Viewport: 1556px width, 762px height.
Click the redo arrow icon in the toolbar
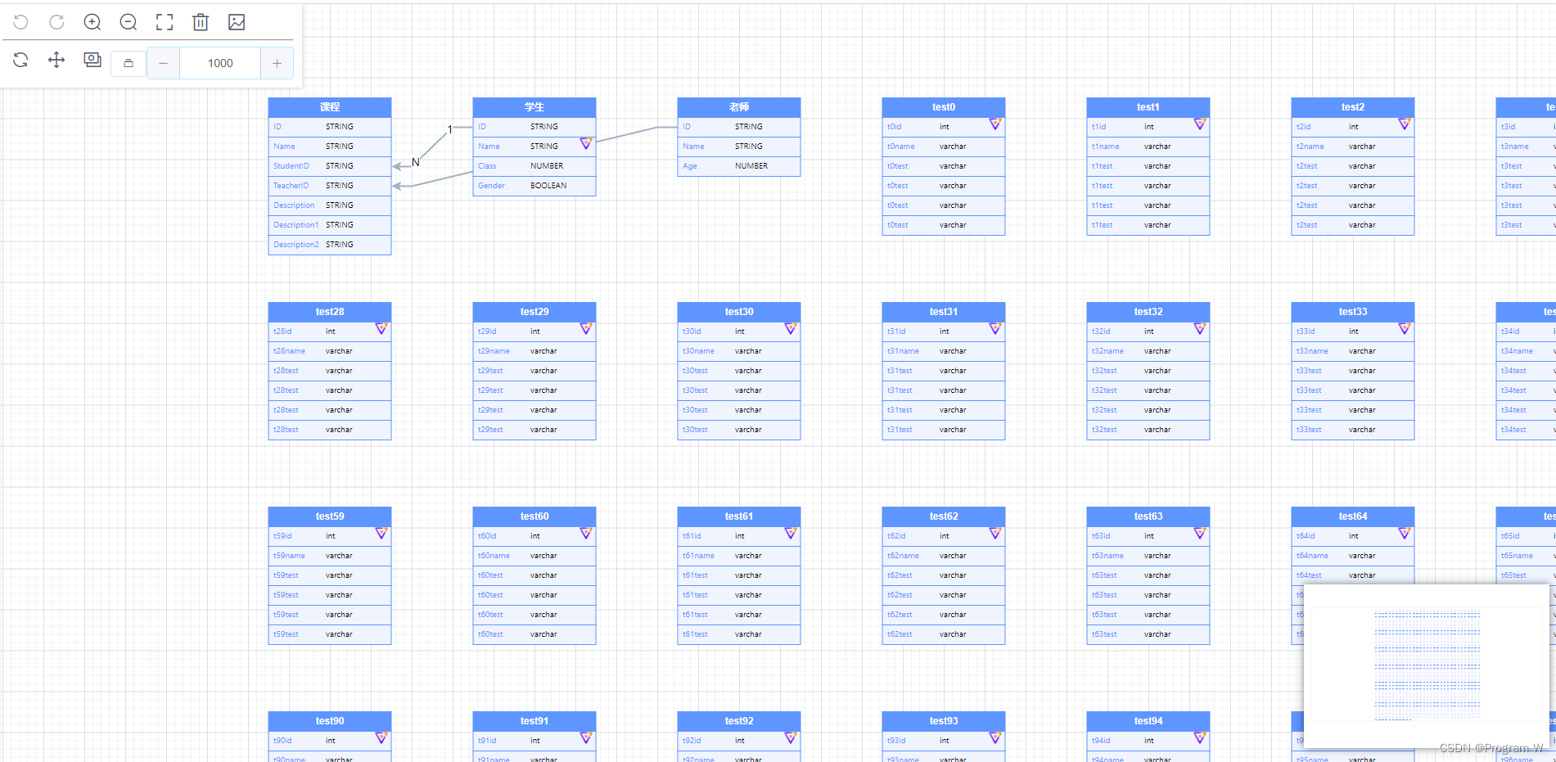[56, 22]
